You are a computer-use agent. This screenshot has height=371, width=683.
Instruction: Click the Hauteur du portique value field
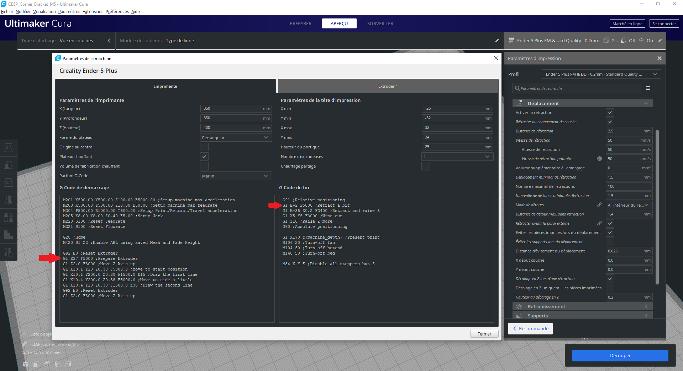click(457, 147)
